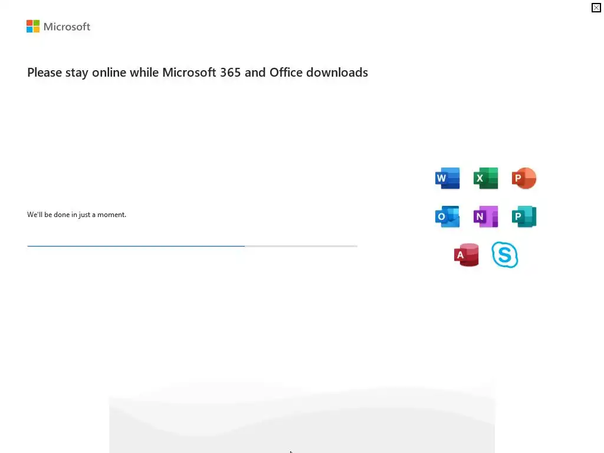Close the Office installer window
604x453 pixels.
(596, 8)
